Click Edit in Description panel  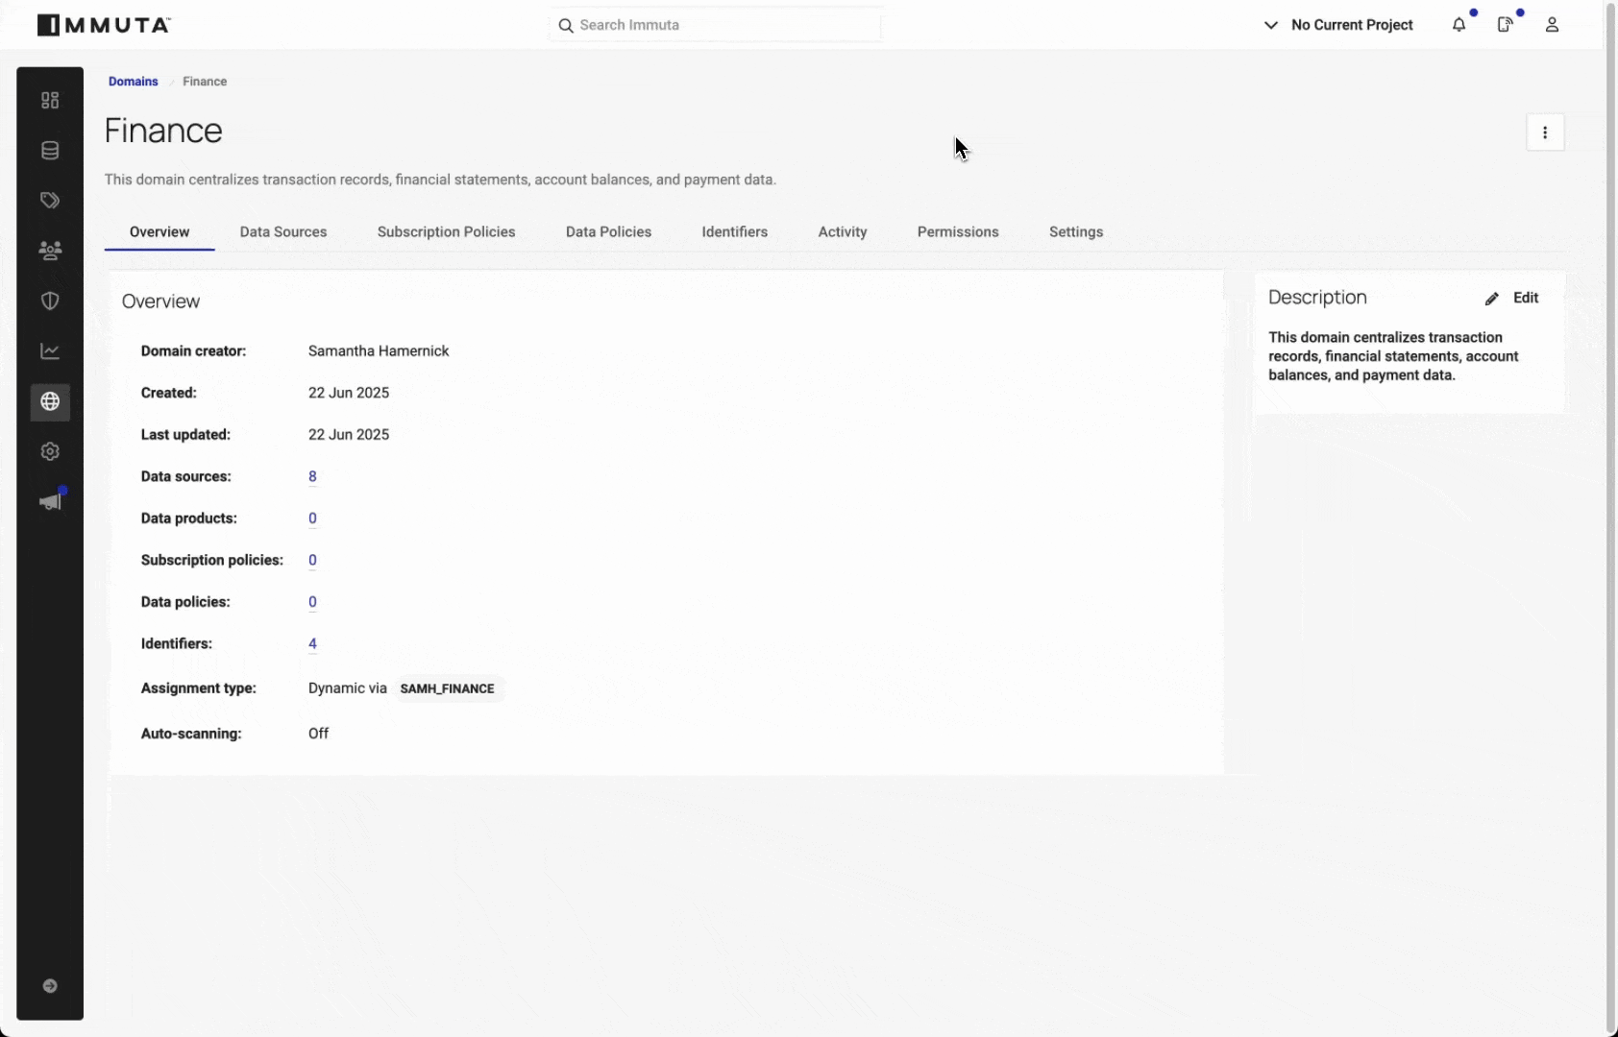1526,298
